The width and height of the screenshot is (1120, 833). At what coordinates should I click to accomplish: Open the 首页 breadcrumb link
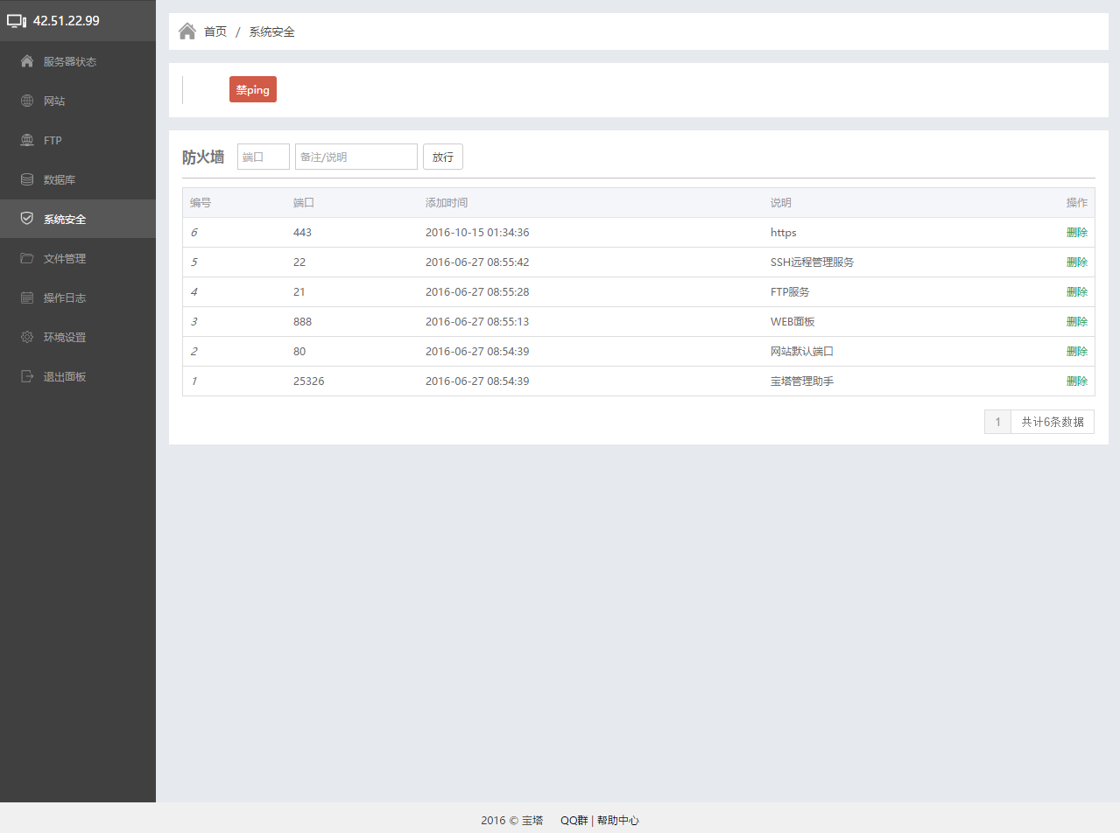(x=215, y=31)
